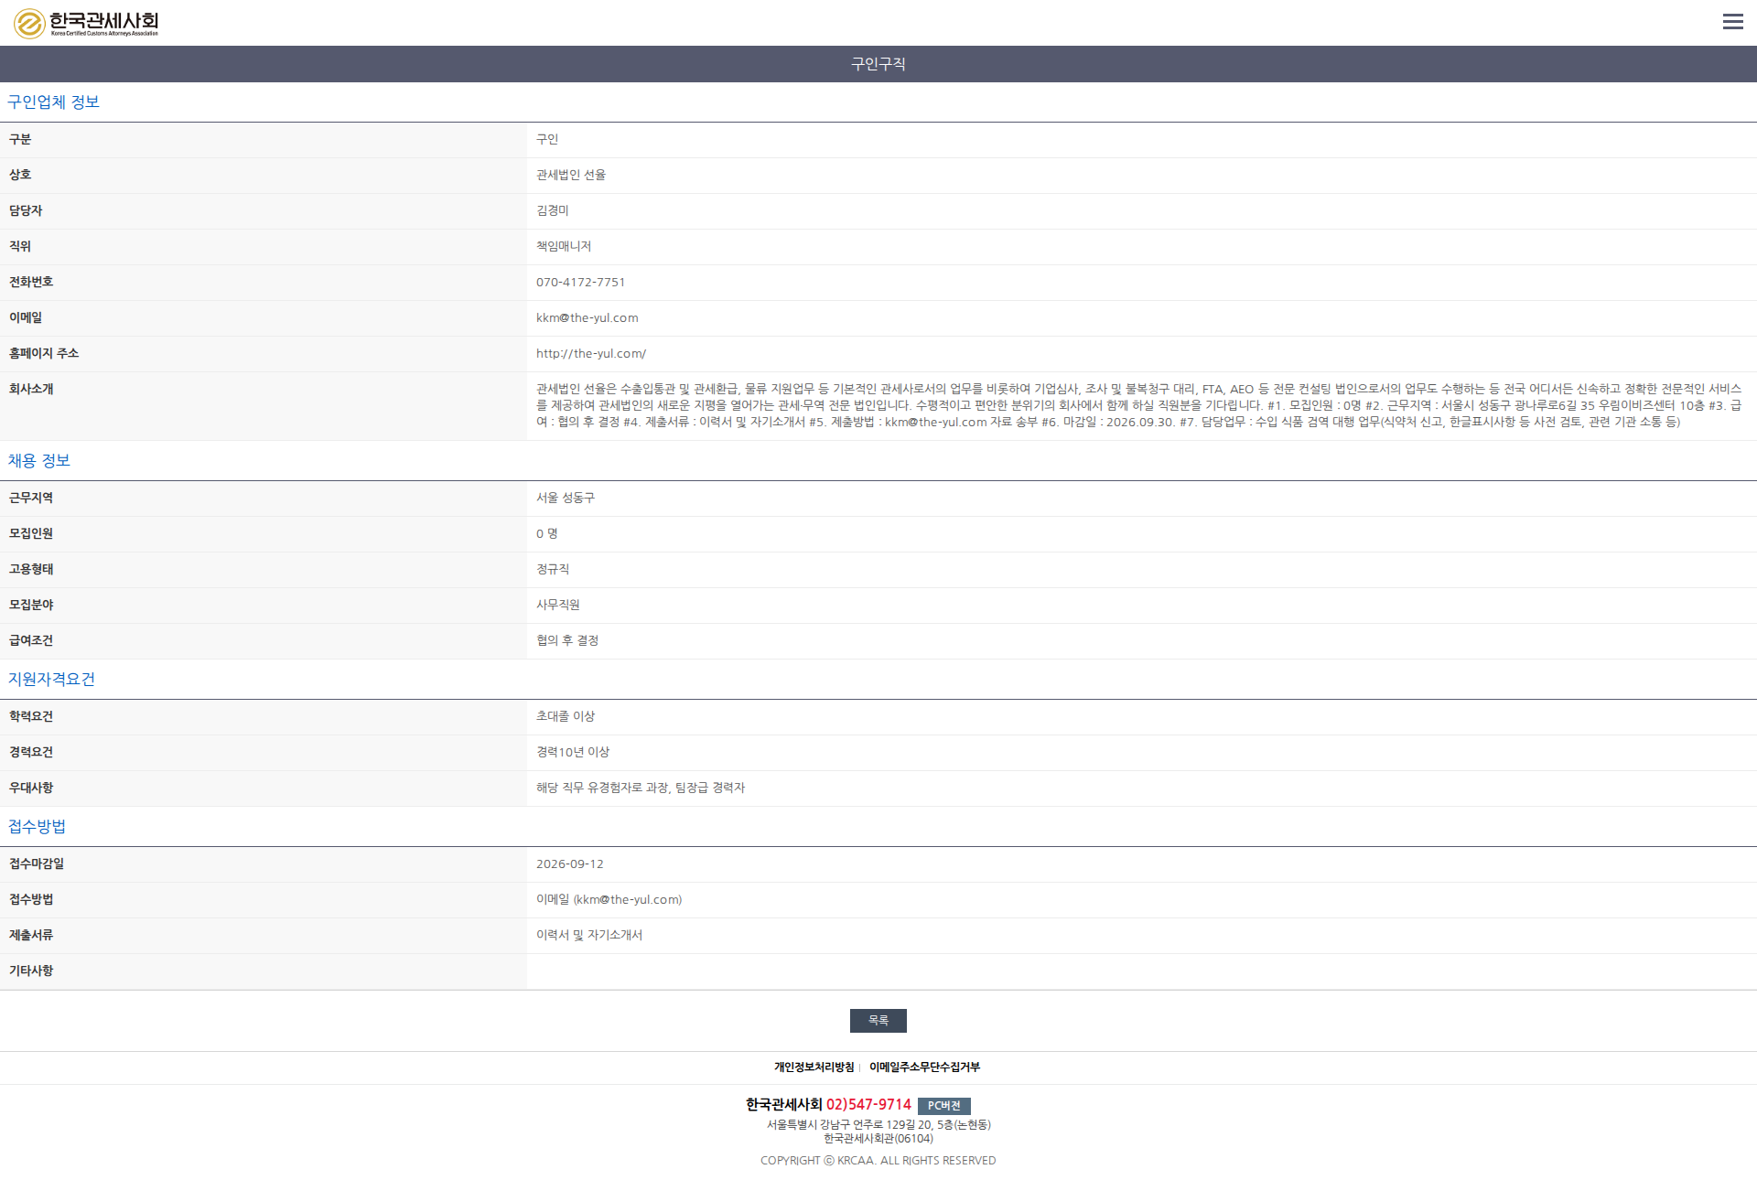Click the footer copyright KRCAA text
The height and width of the screenshot is (1180, 1757).
point(878,1161)
